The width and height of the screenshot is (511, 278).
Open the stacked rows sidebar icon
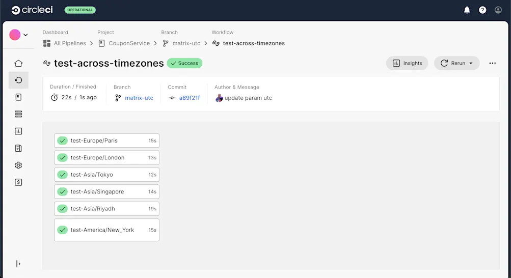pyautogui.click(x=18, y=114)
